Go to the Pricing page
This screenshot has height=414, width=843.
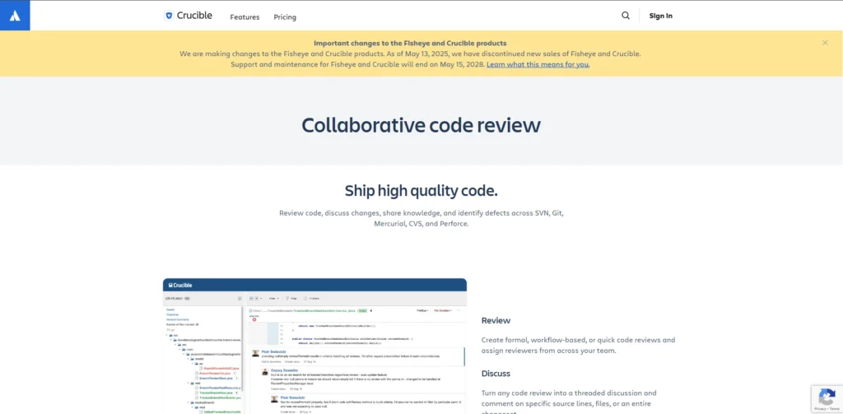pyautogui.click(x=285, y=17)
